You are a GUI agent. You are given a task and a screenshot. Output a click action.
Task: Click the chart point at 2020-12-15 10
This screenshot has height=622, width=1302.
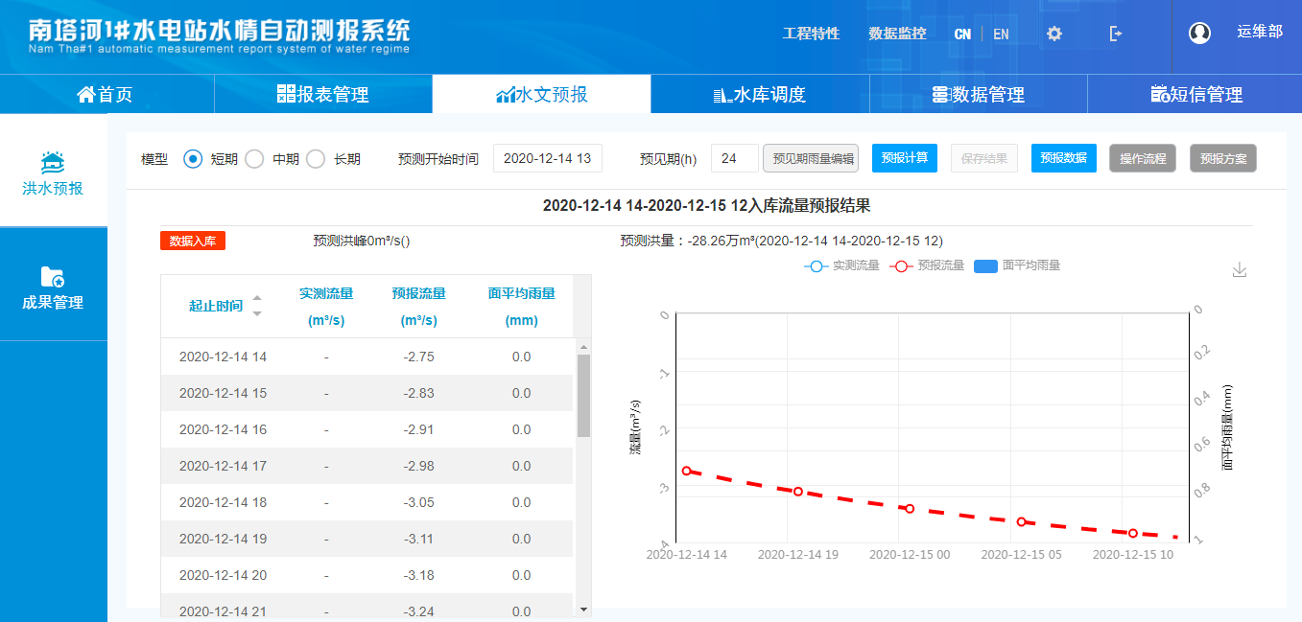pyautogui.click(x=1133, y=533)
